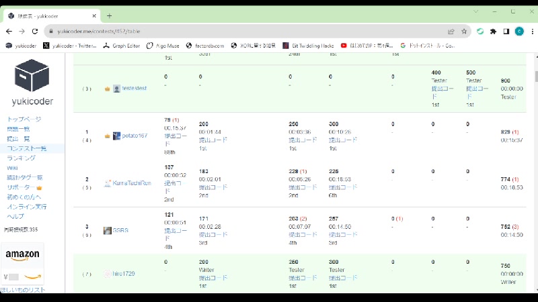Open the extensions puzzle icon

493,31
